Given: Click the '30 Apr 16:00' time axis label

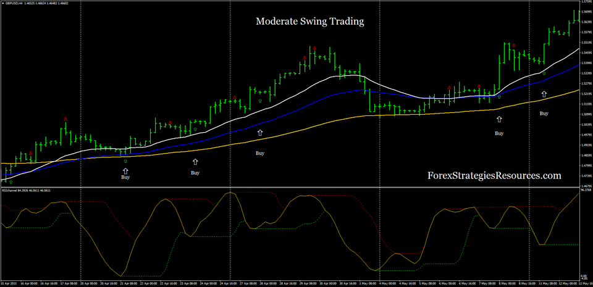Looking at the screenshot, I should (347, 283).
